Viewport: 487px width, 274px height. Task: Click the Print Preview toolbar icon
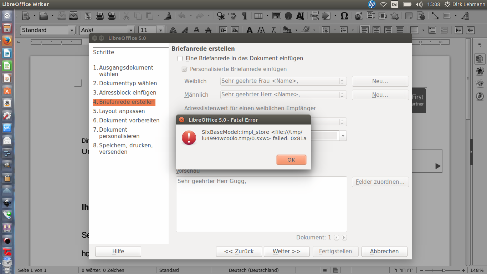click(x=111, y=16)
